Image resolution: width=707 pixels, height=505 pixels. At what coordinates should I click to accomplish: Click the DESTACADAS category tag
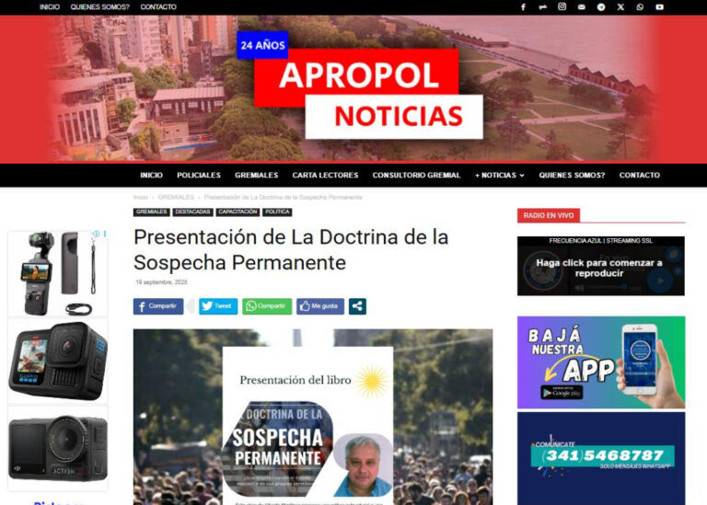click(x=192, y=212)
